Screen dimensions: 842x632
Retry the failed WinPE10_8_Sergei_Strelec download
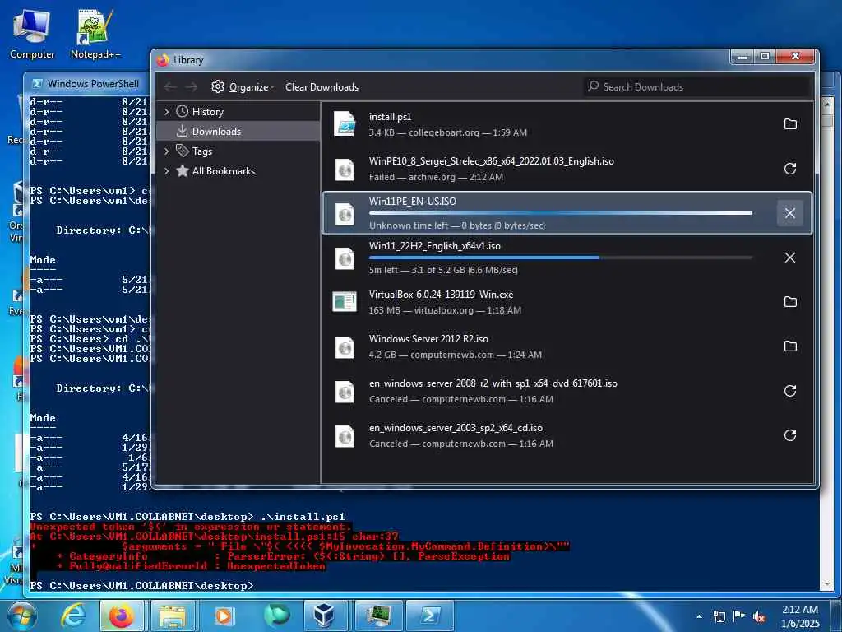tap(790, 169)
